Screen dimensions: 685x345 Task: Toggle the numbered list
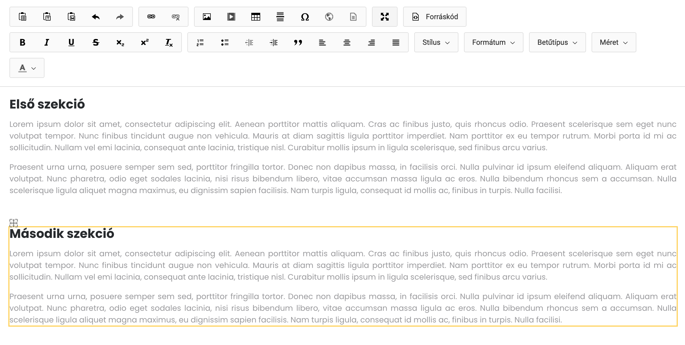click(200, 42)
